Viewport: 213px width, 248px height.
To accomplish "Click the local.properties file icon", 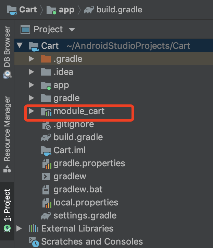I will [x=47, y=203].
